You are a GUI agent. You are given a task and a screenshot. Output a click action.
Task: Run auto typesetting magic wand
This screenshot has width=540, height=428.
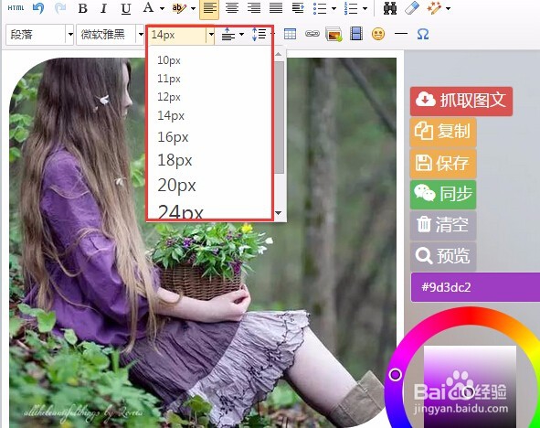tap(434, 8)
